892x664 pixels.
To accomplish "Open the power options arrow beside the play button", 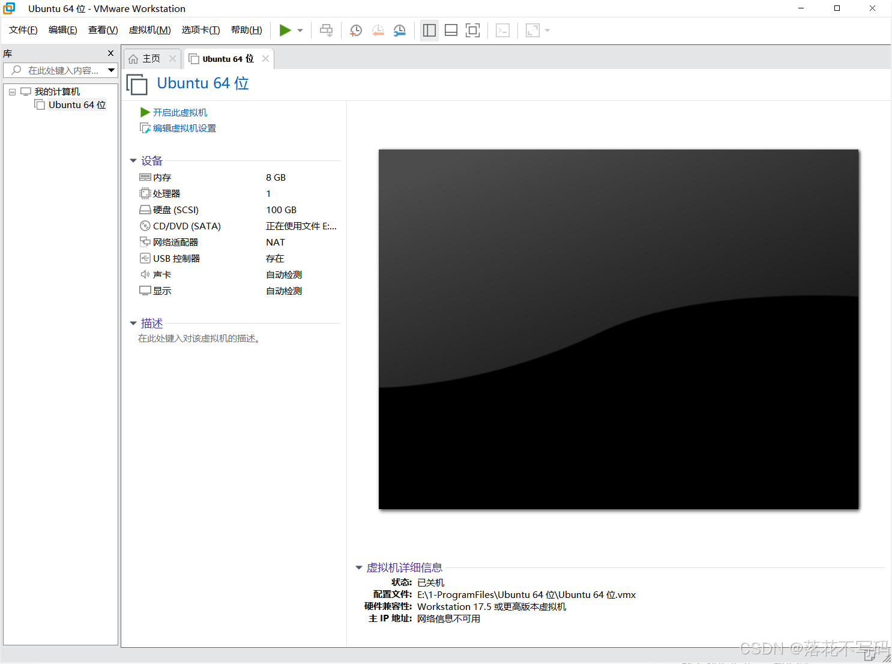I will 300,31.
